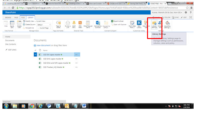Open the Current View Default dropdown
Viewport: 197px width, 113px height.
tap(44, 25)
